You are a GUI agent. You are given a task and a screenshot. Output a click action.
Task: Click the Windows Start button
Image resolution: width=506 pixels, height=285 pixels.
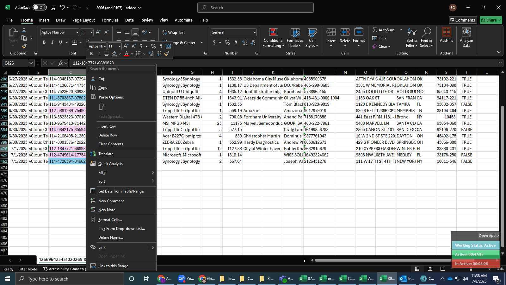8,279
